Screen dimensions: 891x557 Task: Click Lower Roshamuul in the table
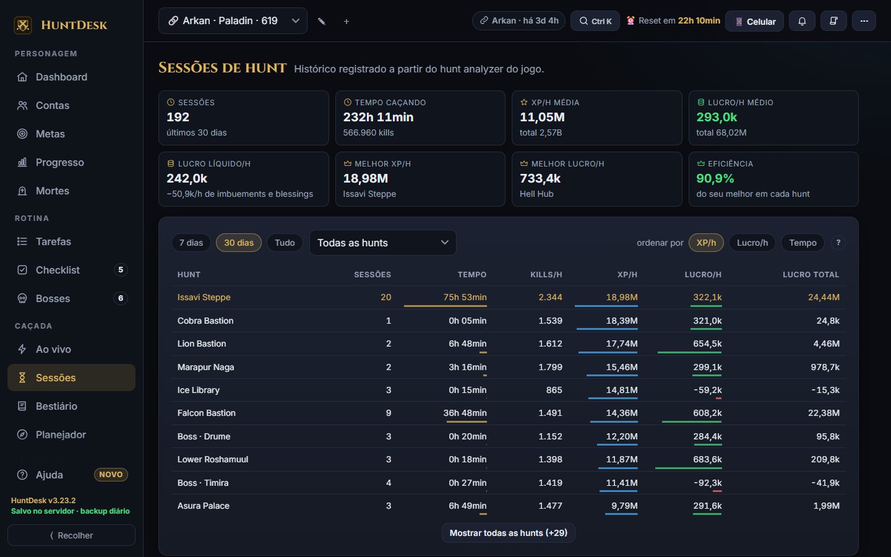(213, 459)
